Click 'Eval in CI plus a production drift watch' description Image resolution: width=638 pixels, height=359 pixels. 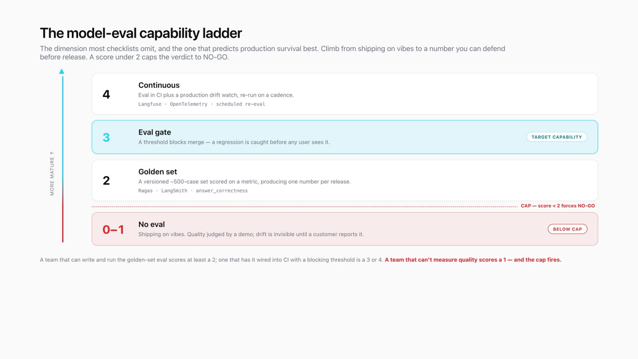pos(216,95)
